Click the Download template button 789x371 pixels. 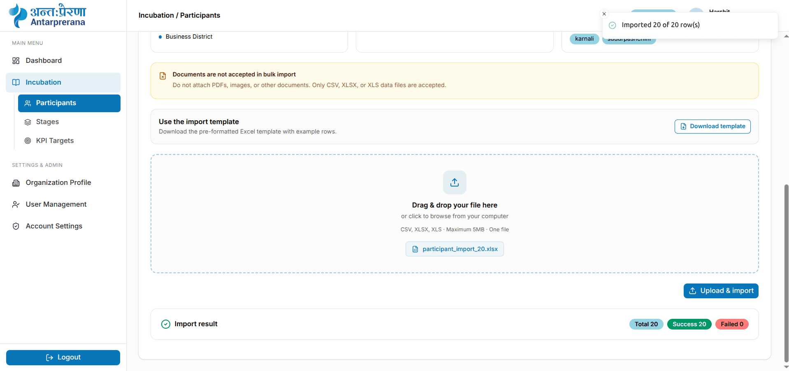point(712,127)
